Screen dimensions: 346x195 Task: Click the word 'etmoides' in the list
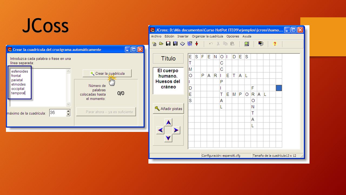pos(18,84)
